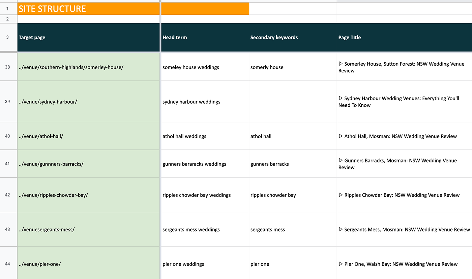The height and width of the screenshot is (279, 472).
Task: Click the 'sergeants mess' secondary keyword cell
Action: click(293, 229)
